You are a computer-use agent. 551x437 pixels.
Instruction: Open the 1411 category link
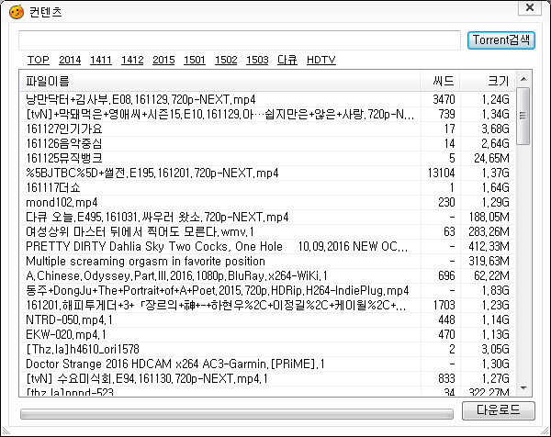[x=101, y=60]
